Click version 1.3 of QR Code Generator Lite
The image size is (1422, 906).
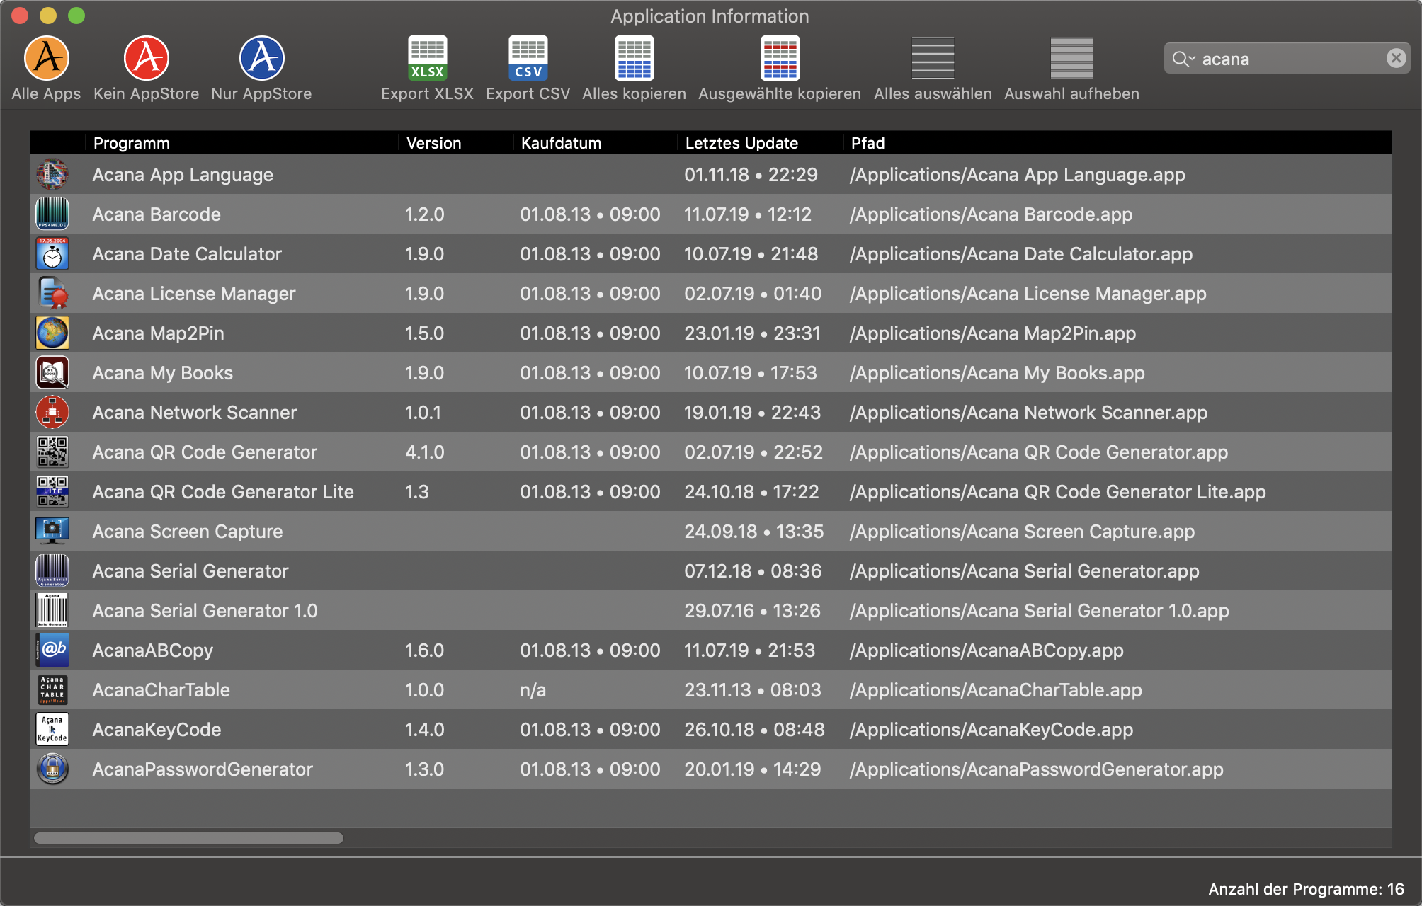(x=417, y=492)
